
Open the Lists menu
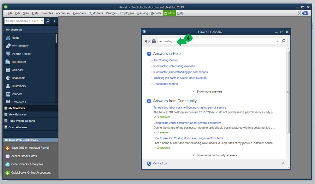[x=35, y=13]
